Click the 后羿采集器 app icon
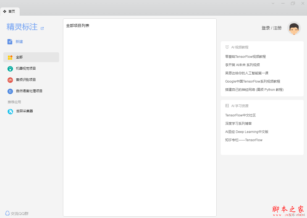Screen dimensions: 307x218 click(10, 111)
